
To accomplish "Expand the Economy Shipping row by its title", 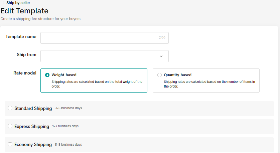I will (x=33, y=144).
